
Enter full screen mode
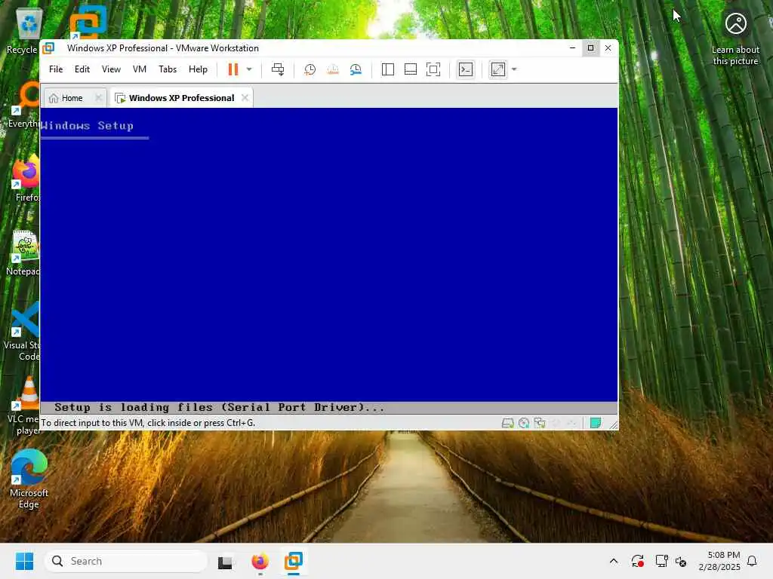pyautogui.click(x=433, y=69)
